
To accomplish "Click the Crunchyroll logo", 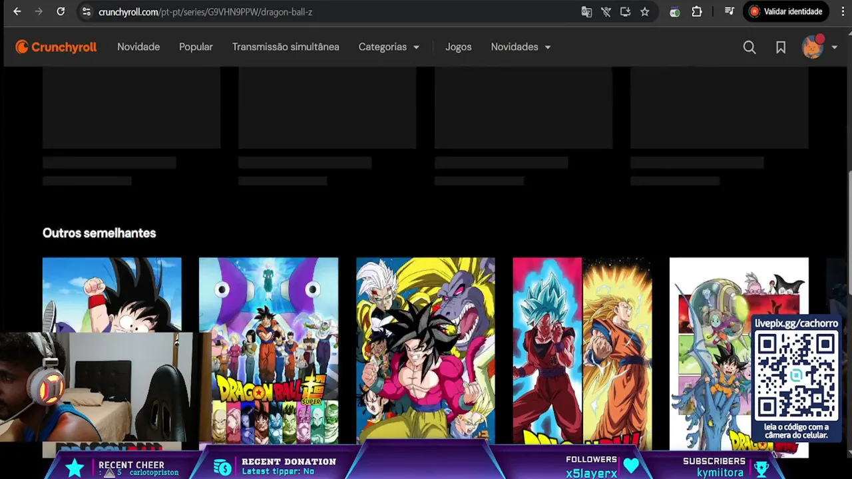I will (x=56, y=47).
